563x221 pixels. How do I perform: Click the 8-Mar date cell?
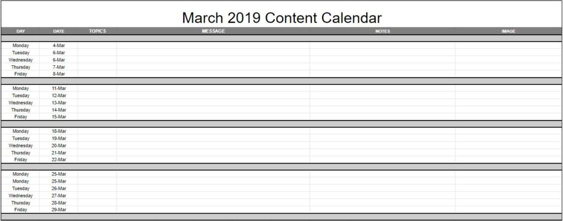pyautogui.click(x=59, y=74)
